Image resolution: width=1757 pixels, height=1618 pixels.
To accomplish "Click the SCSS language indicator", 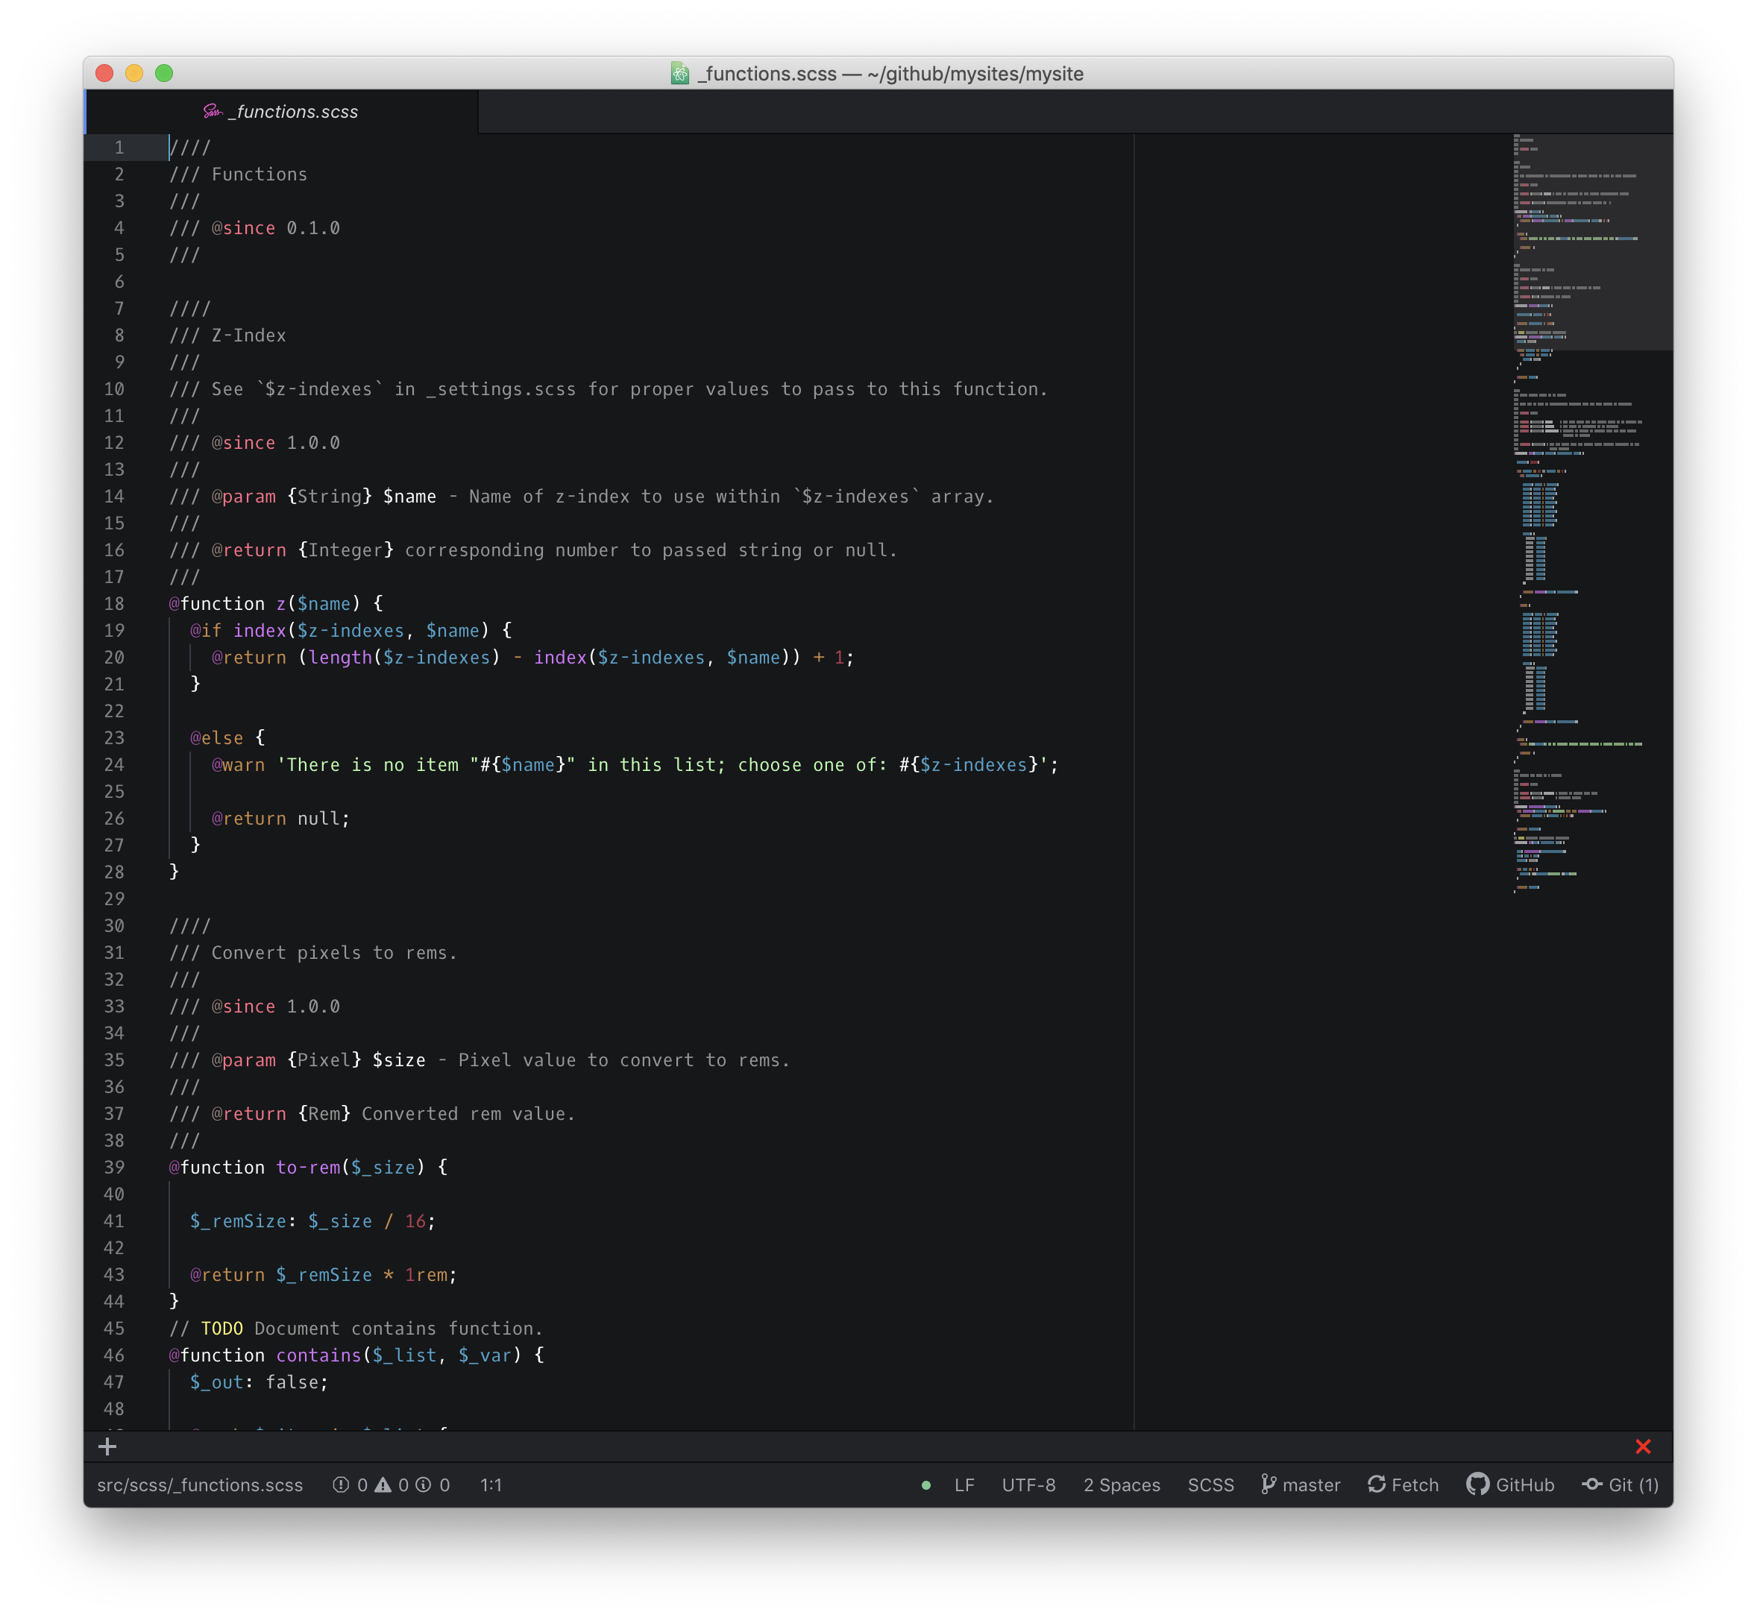I will 1210,1483.
